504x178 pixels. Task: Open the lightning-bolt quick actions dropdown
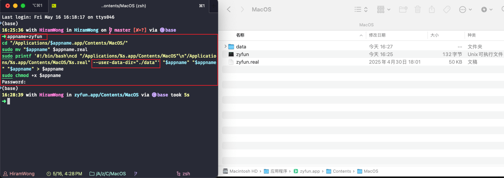(486, 10)
